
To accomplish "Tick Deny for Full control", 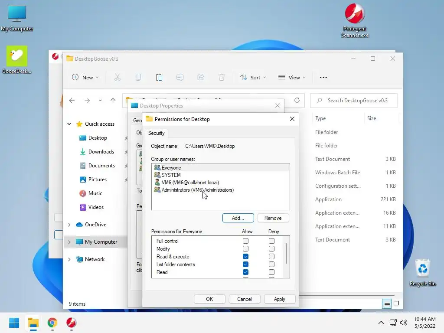I will click(271, 241).
